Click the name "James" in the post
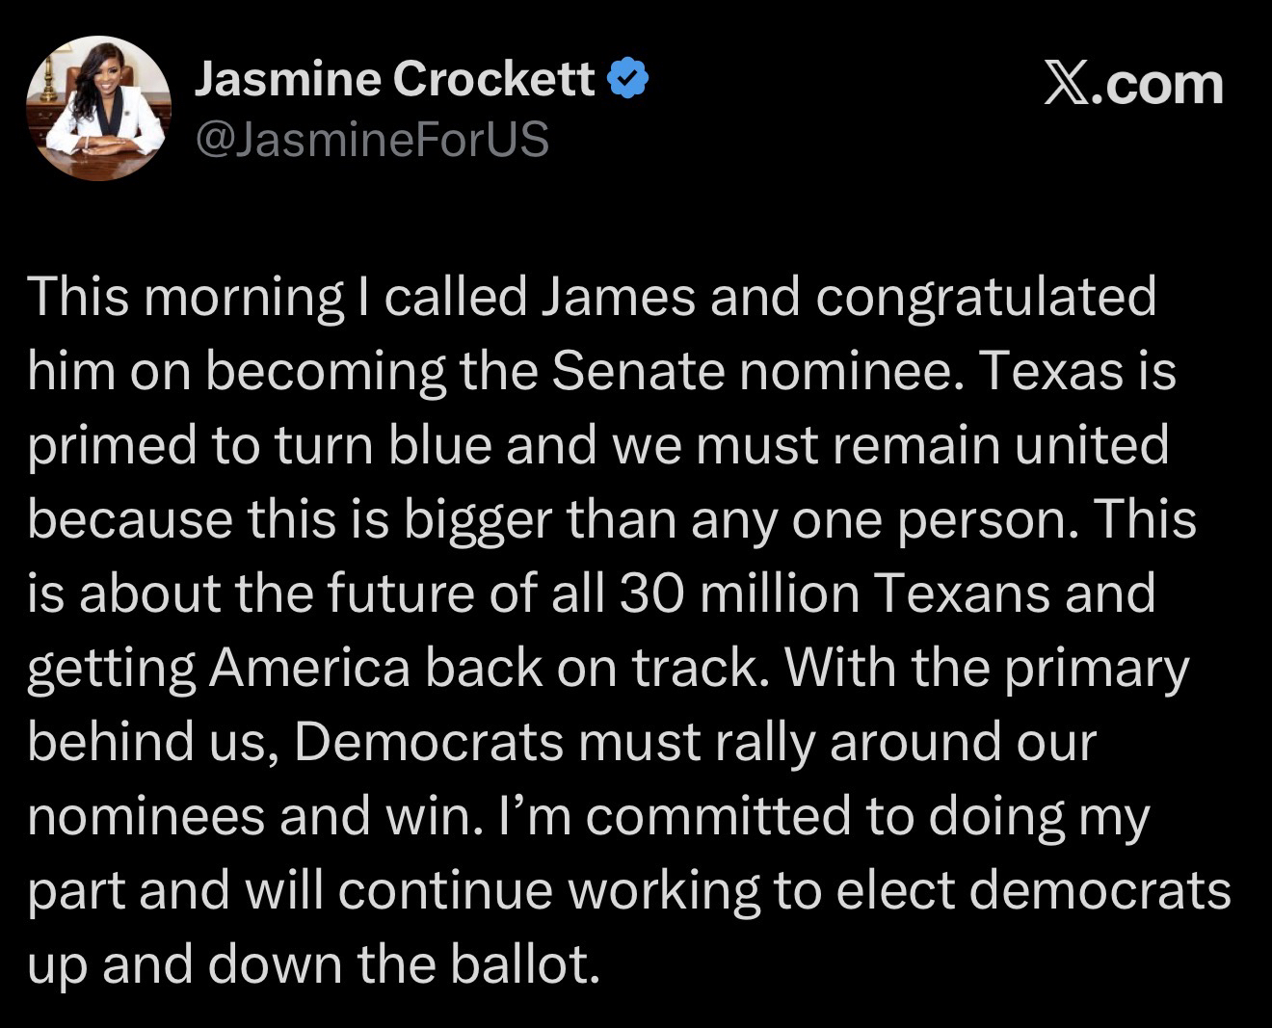 click(x=617, y=297)
